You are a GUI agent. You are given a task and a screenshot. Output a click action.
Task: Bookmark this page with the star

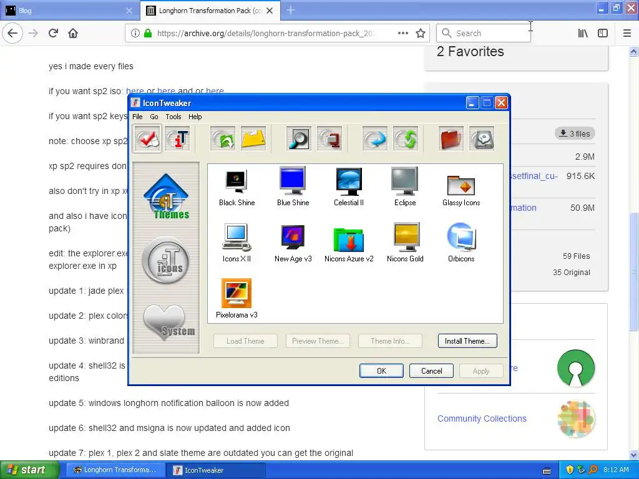[x=421, y=33]
